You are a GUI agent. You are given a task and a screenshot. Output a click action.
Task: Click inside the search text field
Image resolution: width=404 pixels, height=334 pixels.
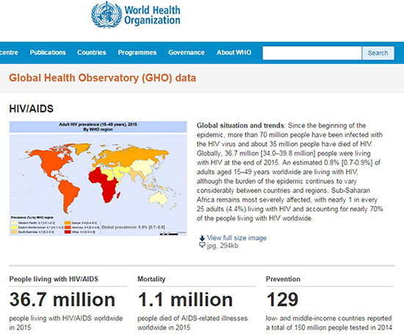(x=312, y=53)
